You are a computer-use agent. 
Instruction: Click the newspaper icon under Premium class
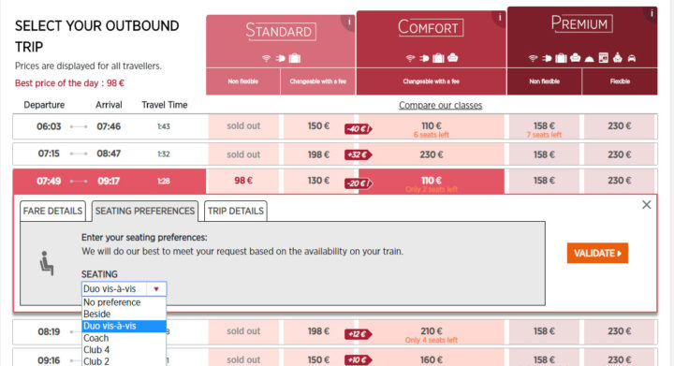pyautogui.click(x=604, y=57)
